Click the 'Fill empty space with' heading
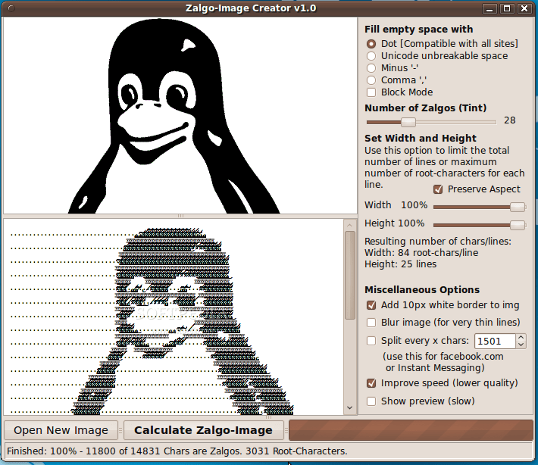The height and width of the screenshot is (465, 538). (x=418, y=30)
